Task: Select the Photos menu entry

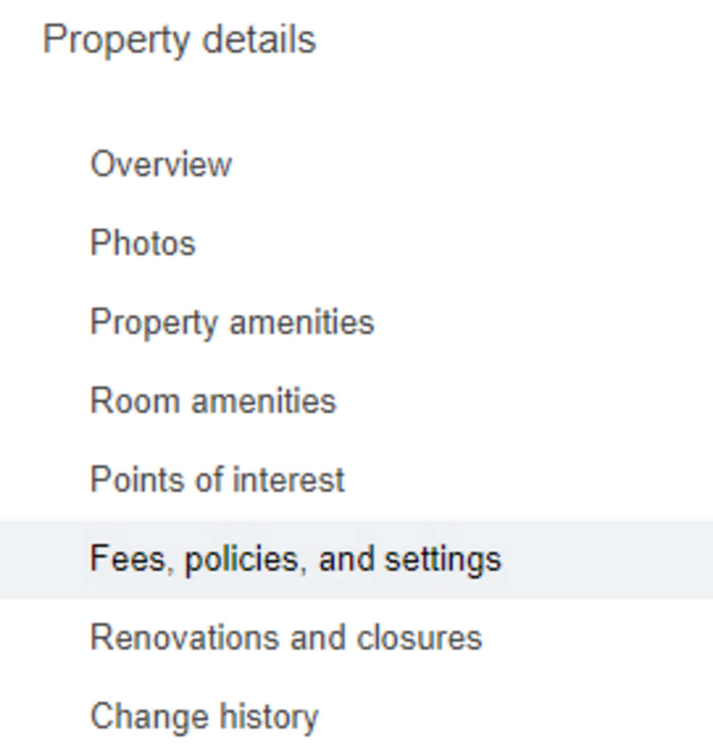Action: point(143,243)
